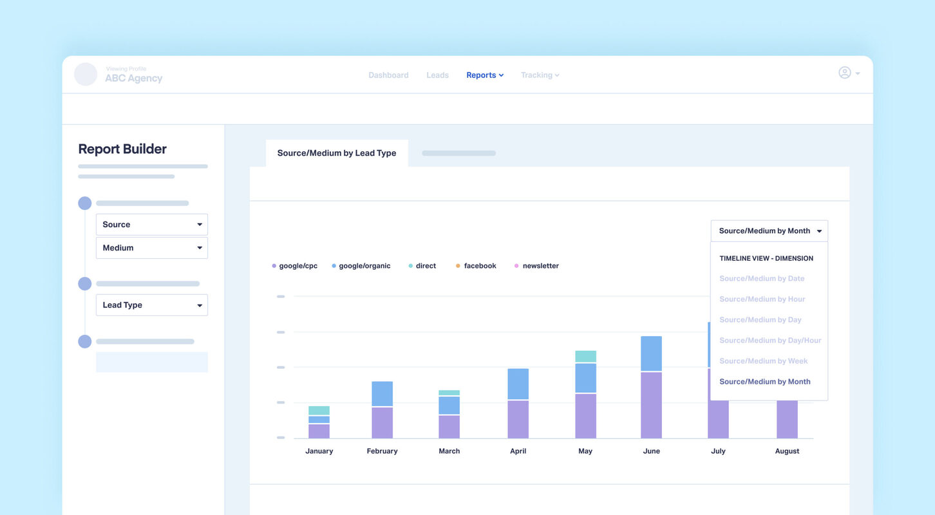Viewport: 935px width, 515px height.
Task: Toggle the facebook series in the legend
Action: tap(476, 265)
